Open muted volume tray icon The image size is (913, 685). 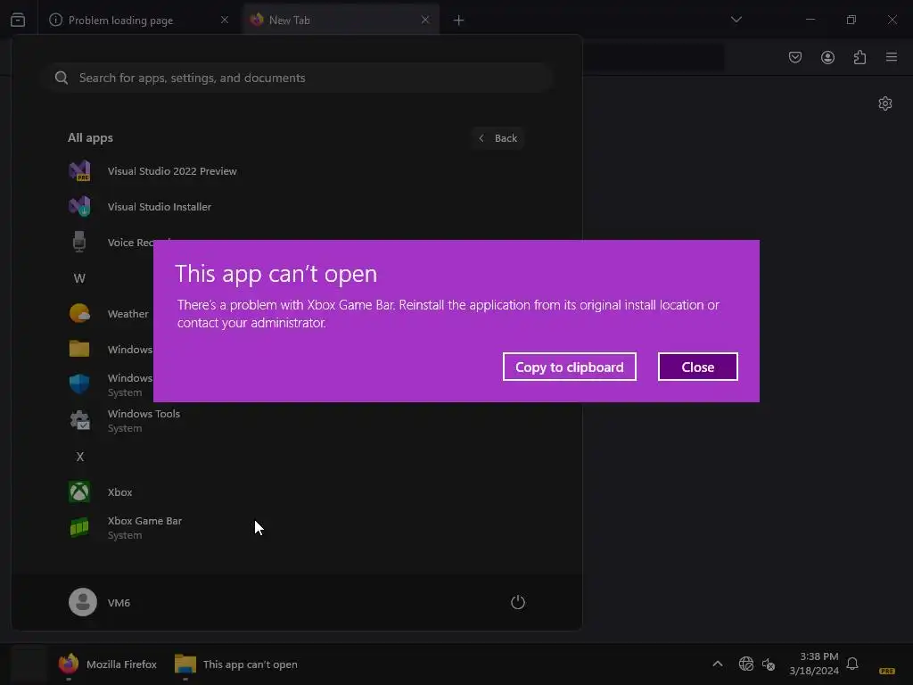coord(769,664)
